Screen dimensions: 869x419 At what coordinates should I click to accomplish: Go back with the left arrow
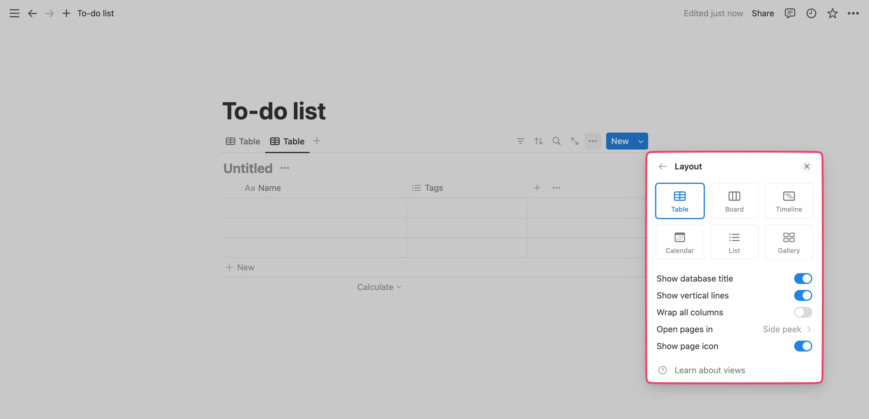coord(32,13)
